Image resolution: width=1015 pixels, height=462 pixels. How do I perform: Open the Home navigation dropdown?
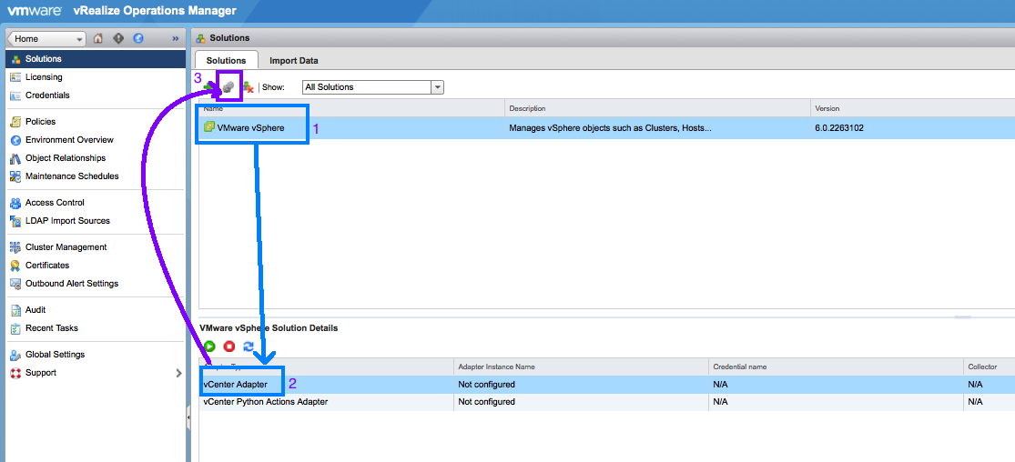tap(80, 39)
